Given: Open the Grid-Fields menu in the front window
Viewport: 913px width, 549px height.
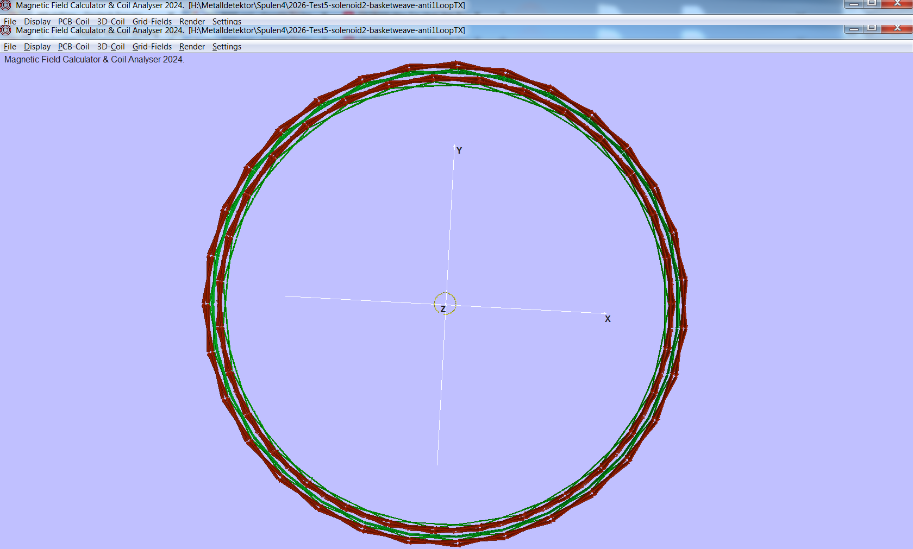Looking at the screenshot, I should coord(152,47).
